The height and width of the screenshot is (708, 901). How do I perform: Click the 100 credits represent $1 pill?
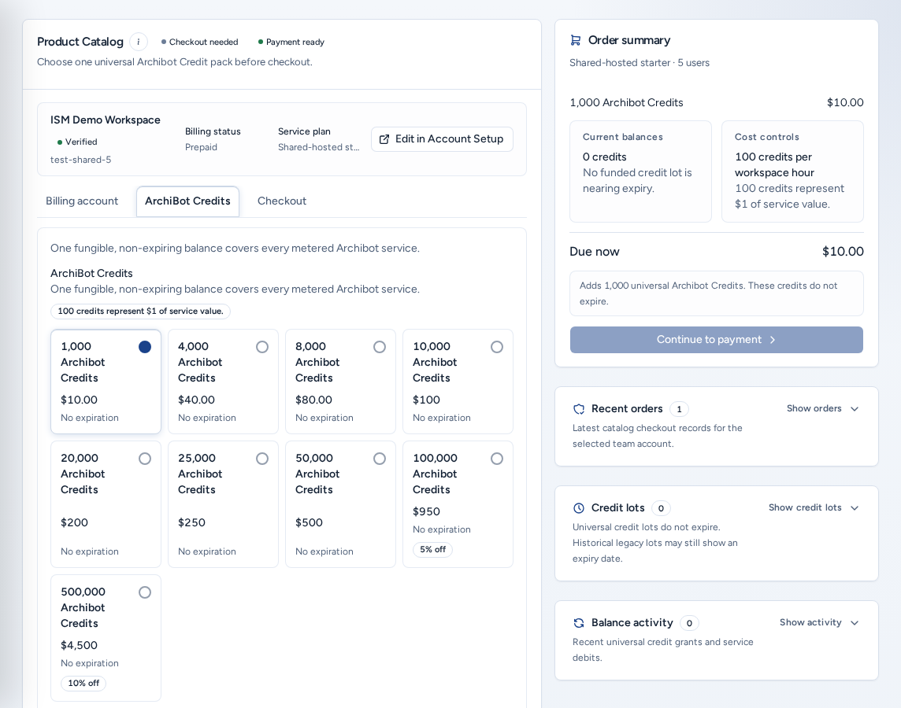point(141,311)
